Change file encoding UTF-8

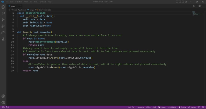pyautogui.click(x=148, y=107)
